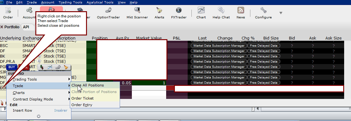The width and height of the screenshot is (351, 121).
Task: Expand the toolbar overflow arrow
Action: 281,13
